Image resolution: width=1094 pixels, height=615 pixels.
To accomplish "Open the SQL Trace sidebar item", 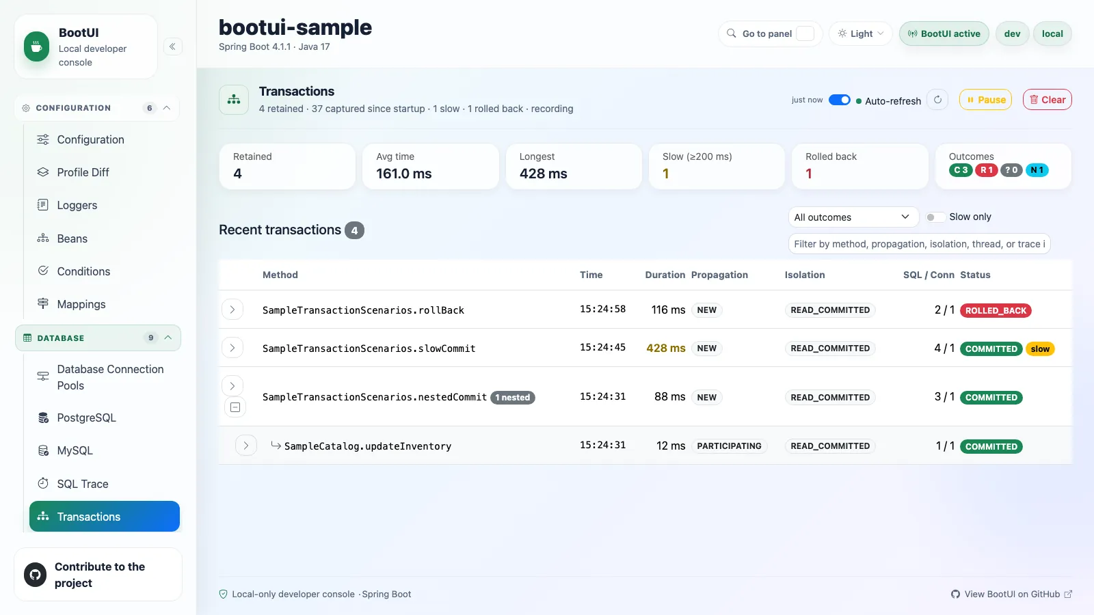I will coord(105,484).
